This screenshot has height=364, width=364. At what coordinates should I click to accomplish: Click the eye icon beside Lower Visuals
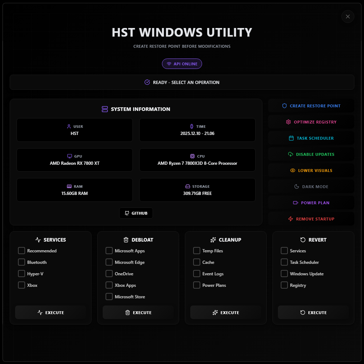click(x=293, y=170)
